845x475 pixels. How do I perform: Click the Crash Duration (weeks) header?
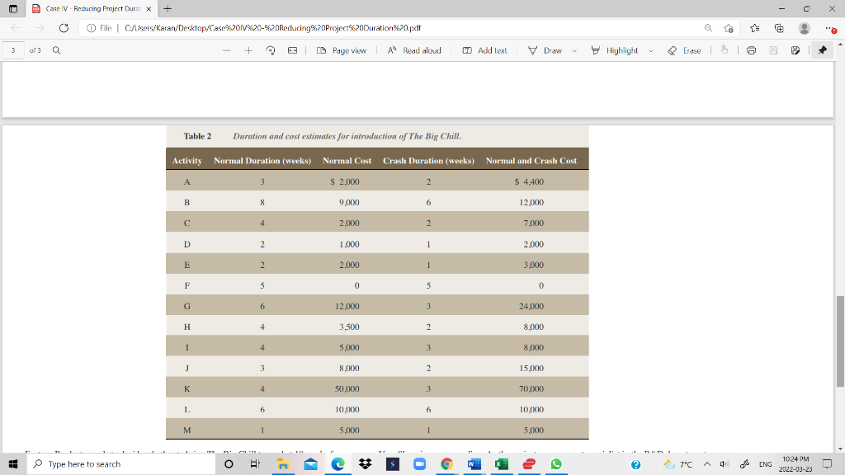click(428, 161)
